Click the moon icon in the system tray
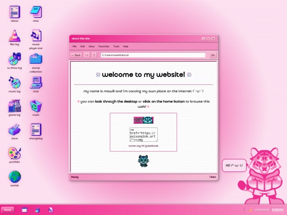Image resolution: width=287 pixels, height=215 pixels. (250, 210)
